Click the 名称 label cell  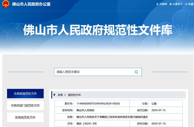coord(70,117)
